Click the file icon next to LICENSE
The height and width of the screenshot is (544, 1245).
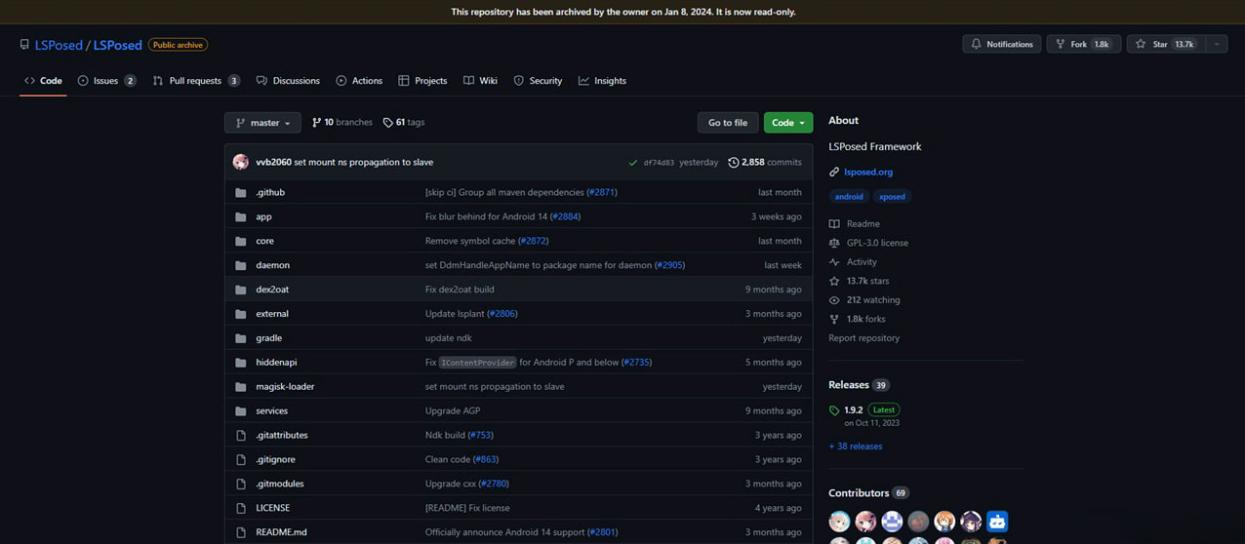point(241,508)
